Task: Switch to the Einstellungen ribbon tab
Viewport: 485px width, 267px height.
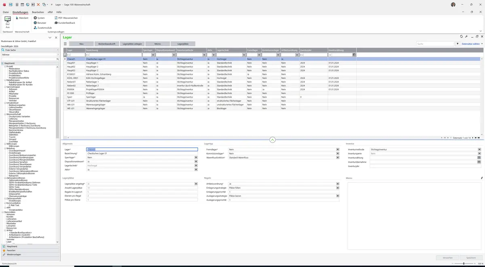Action: tap(20, 12)
